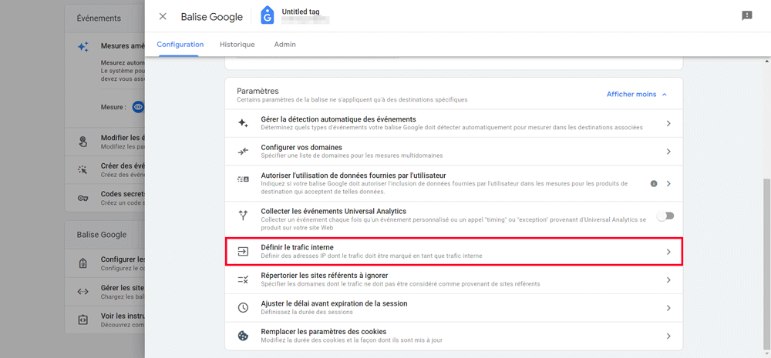Select Ajuster le délai avant expiration title
This screenshot has width=771, height=358.
334,303
